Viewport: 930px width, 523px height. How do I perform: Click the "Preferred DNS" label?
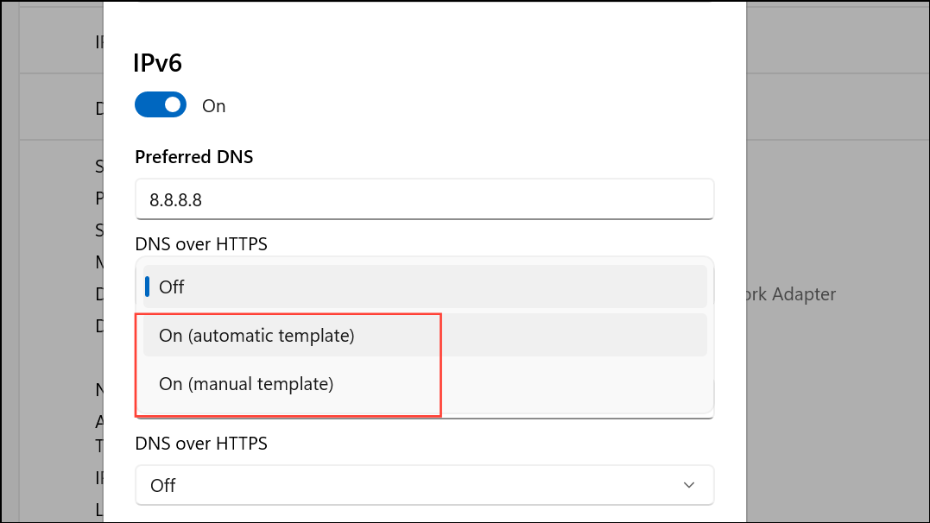click(193, 156)
